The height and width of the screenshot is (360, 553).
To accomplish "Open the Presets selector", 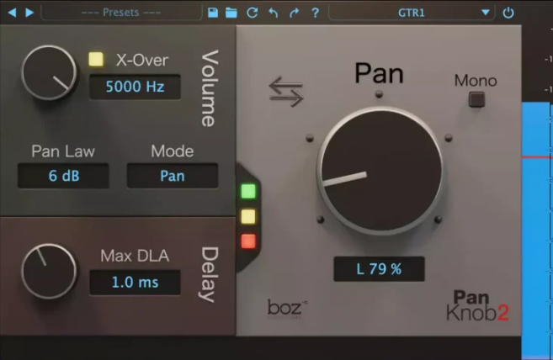I will [121, 13].
